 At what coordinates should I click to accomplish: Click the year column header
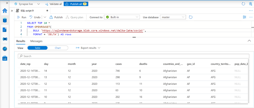click(x=94, y=64)
